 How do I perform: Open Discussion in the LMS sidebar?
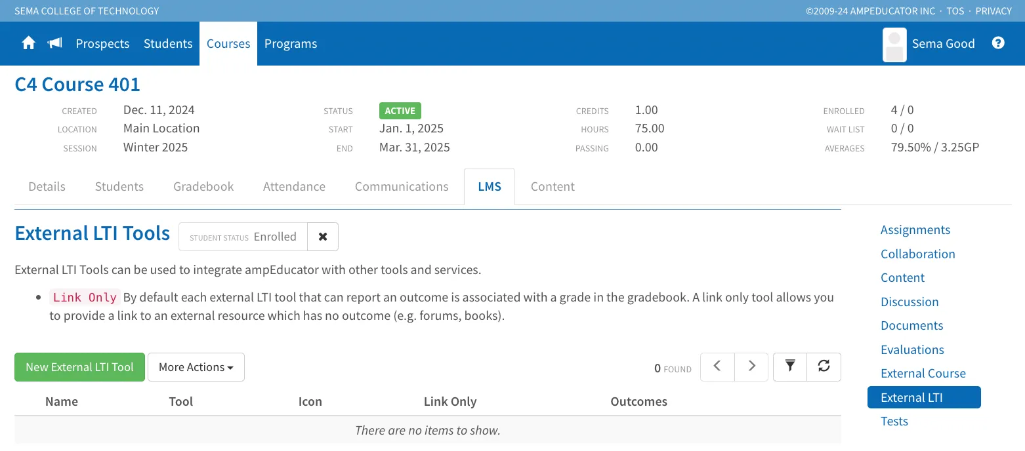coord(910,302)
